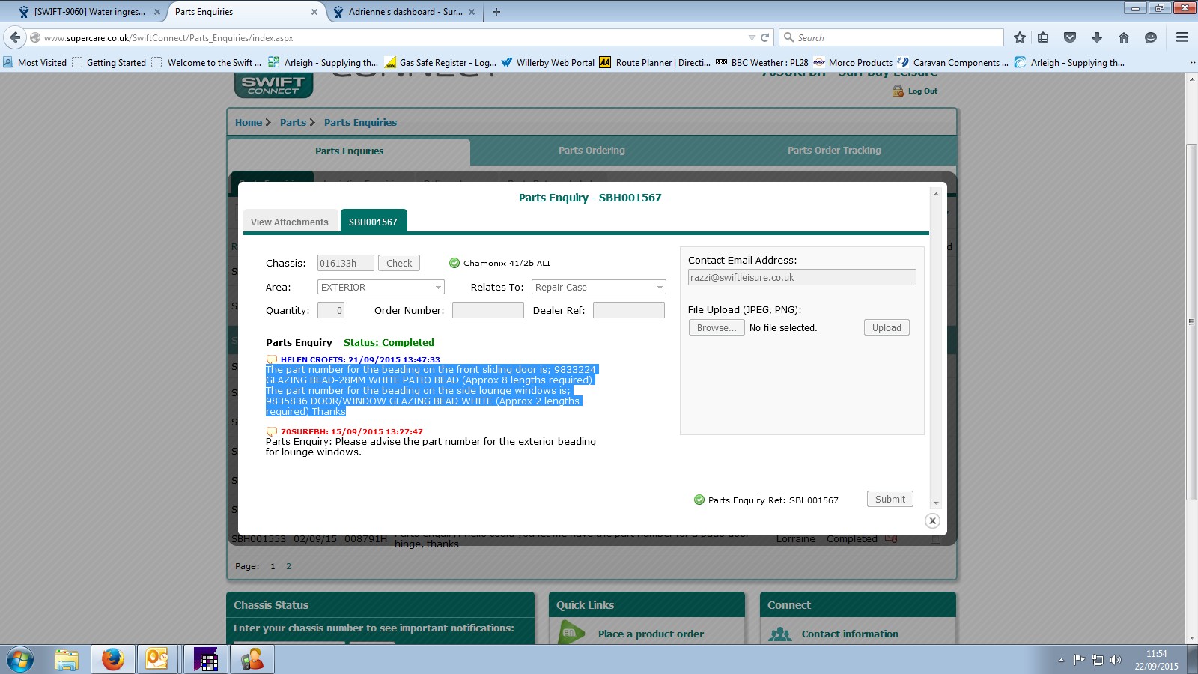This screenshot has width=1198, height=674.
Task: Click the Swift Connect logo
Action: [x=273, y=85]
